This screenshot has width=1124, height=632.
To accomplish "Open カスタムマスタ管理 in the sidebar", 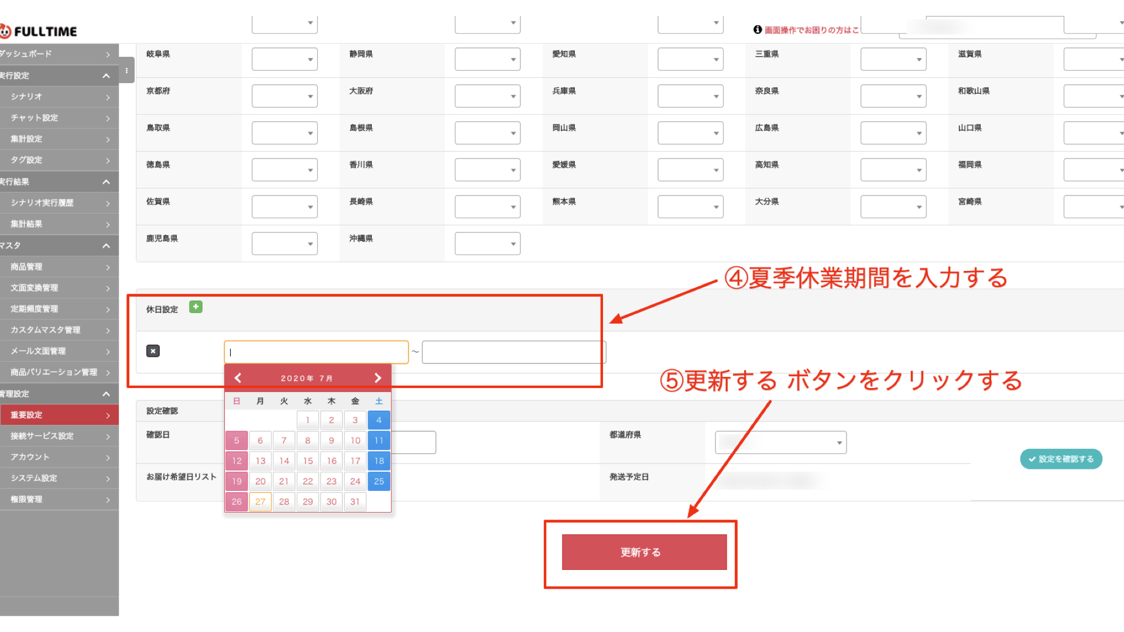I will [59, 329].
